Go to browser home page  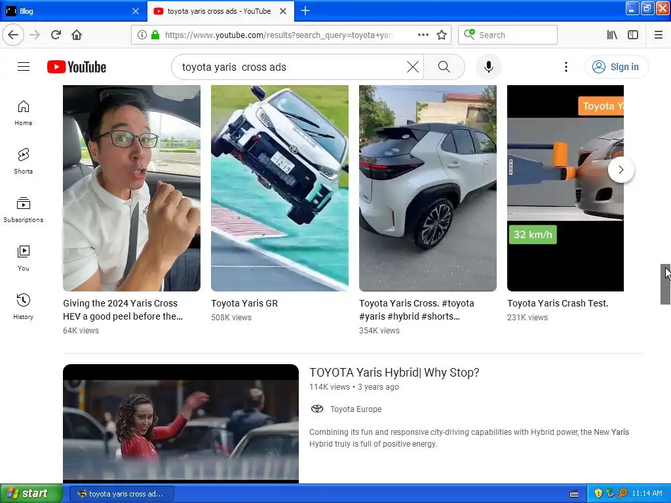point(77,35)
